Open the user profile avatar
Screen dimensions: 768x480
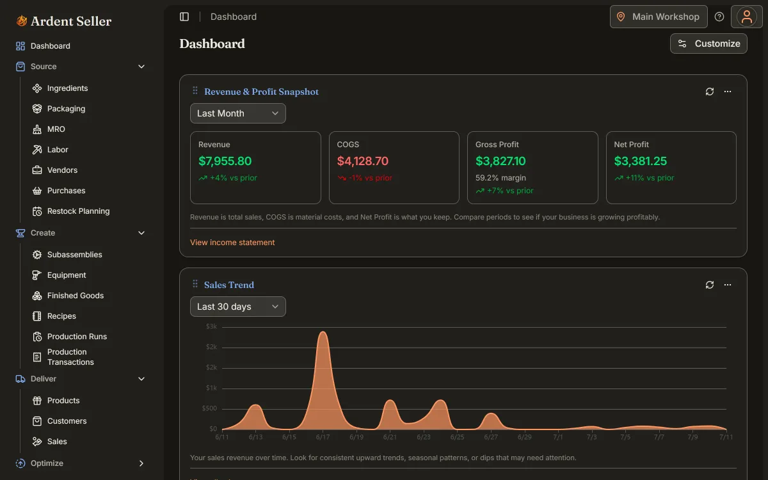coord(747,17)
